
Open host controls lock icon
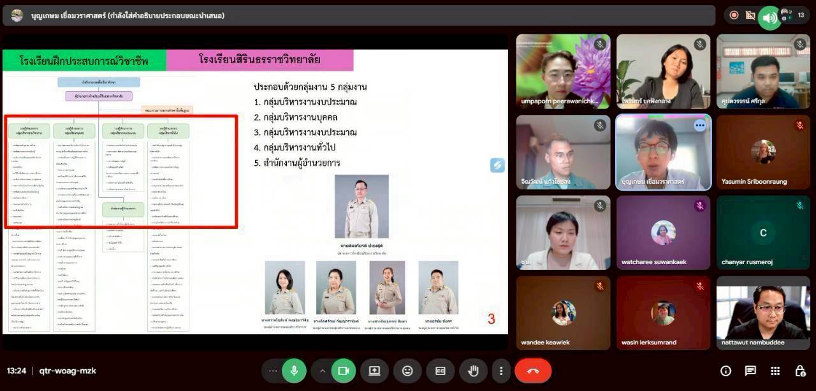pos(800,371)
